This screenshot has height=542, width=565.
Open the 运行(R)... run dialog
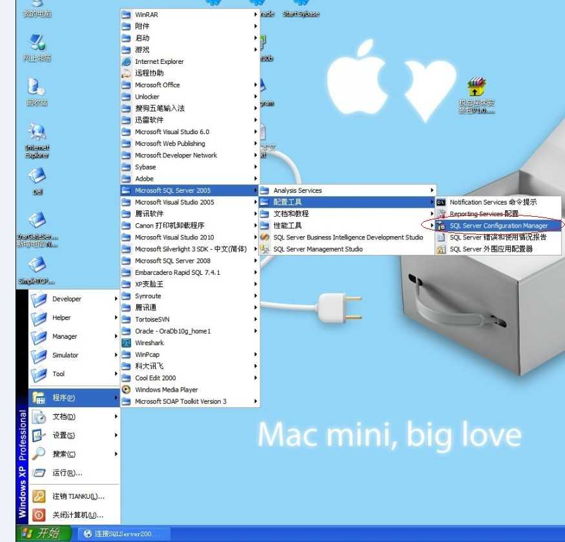[74, 473]
